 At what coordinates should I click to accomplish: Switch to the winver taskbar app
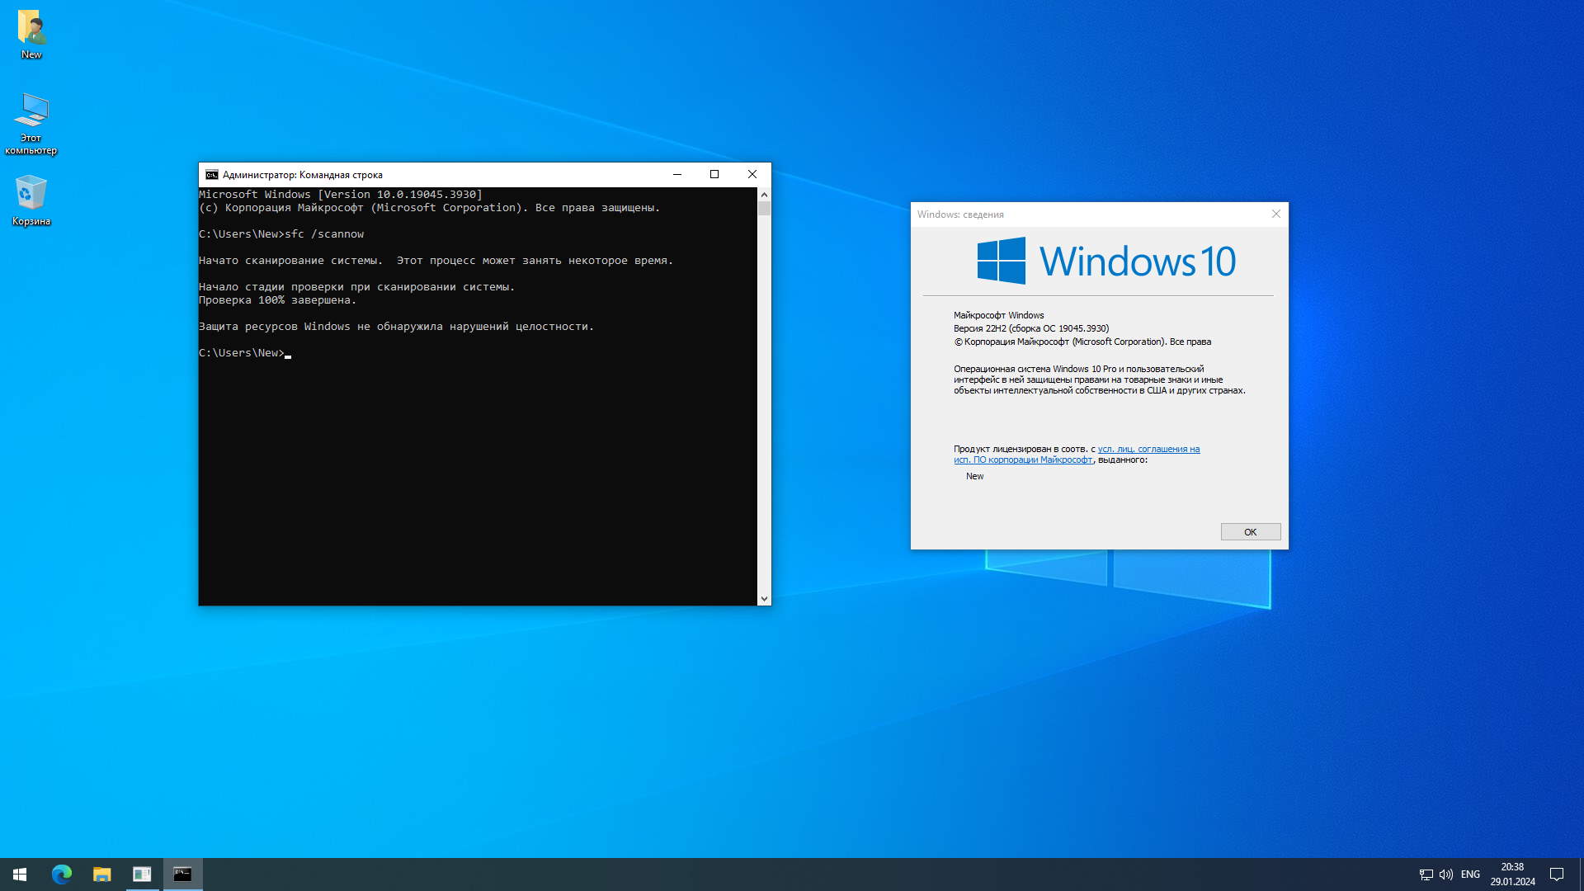(142, 874)
